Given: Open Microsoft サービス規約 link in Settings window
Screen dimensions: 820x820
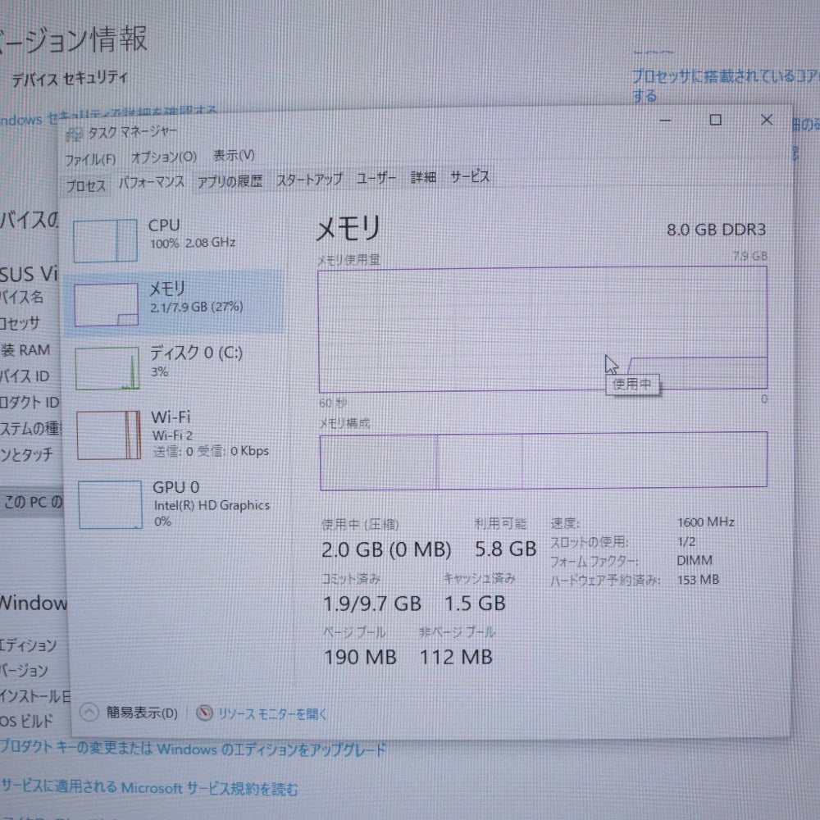Looking at the screenshot, I should [x=149, y=787].
